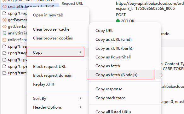
Task: Select the getPayment request row
Action: tap(14, 20)
